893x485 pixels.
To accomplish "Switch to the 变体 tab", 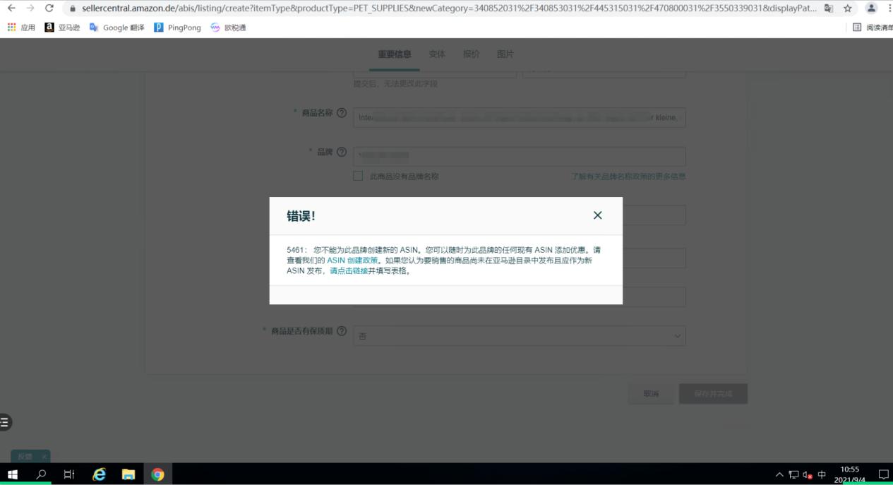I will pyautogui.click(x=437, y=54).
